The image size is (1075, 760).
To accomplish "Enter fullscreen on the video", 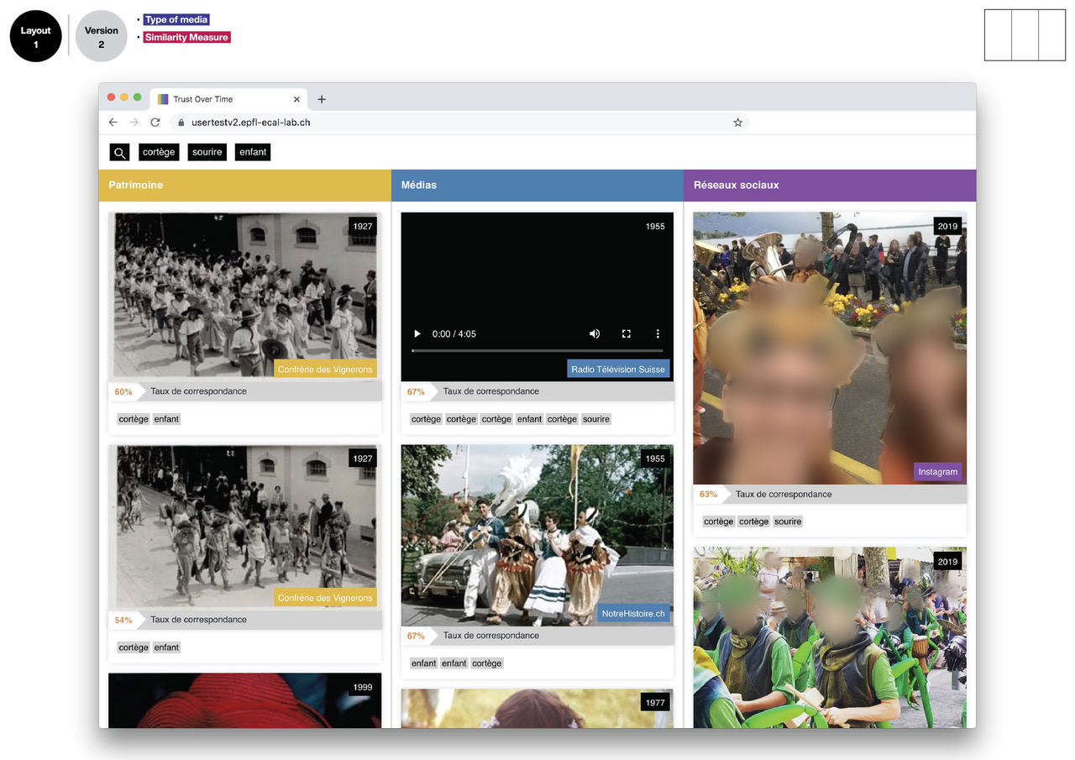I will point(626,333).
